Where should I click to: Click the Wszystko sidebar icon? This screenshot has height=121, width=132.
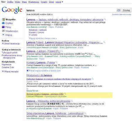3,19
